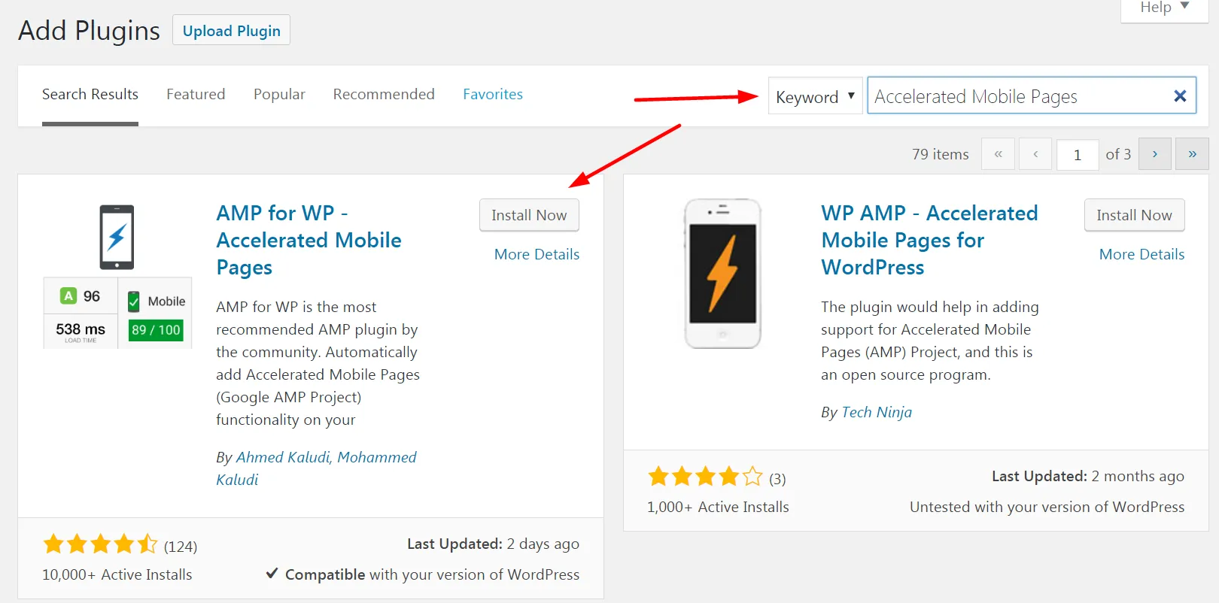Viewport: 1219px width, 603px height.
Task: Click the current page number field
Action: 1077,155
